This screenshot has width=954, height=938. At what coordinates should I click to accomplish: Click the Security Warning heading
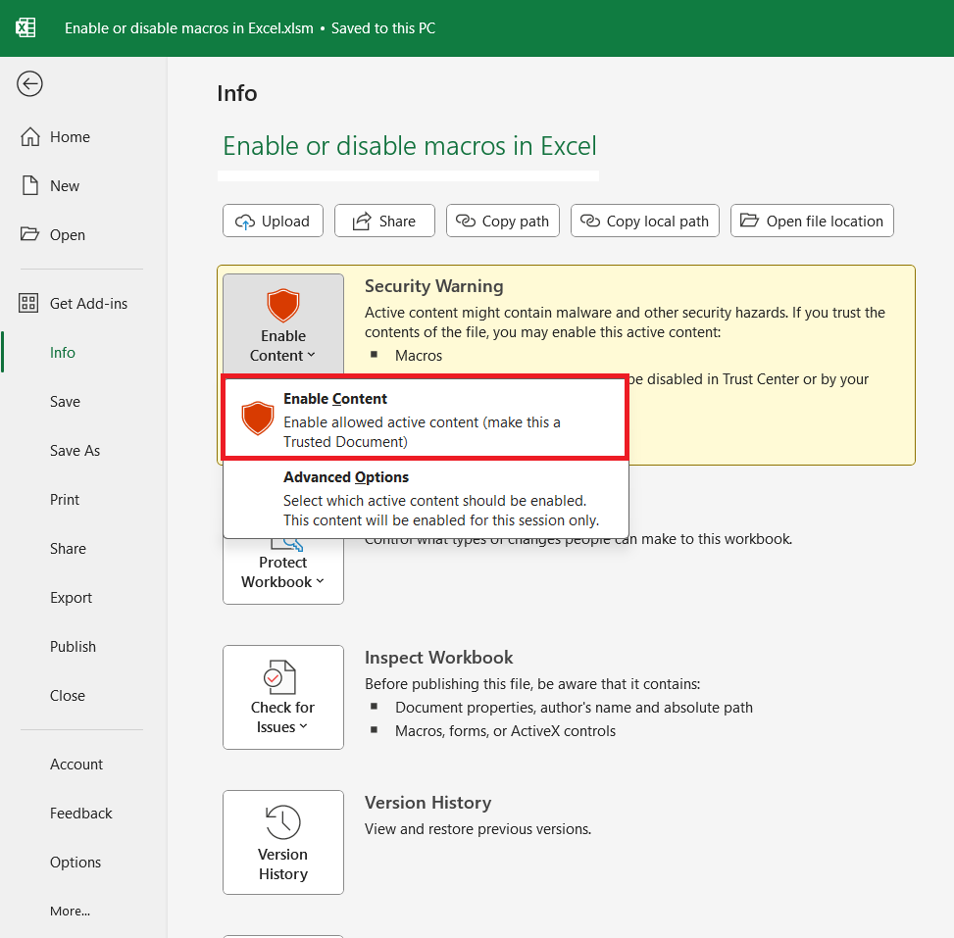pos(433,286)
